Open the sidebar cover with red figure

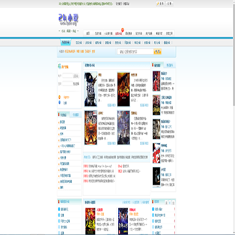pyautogui.click(x=156, y=81)
